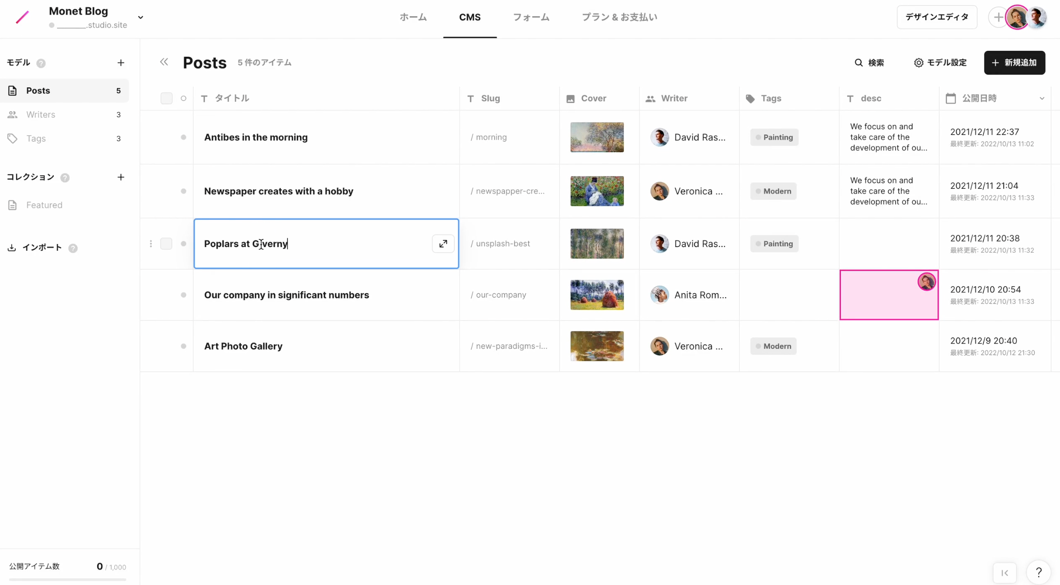Switch to the ホーム tab

tap(413, 17)
